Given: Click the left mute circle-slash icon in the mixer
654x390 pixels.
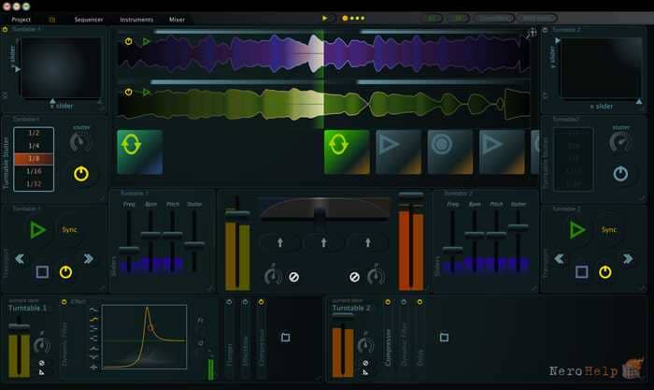Looking at the screenshot, I should [x=293, y=277].
